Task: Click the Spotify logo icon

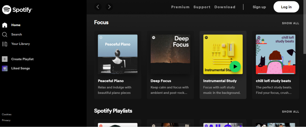Action: [7, 10]
